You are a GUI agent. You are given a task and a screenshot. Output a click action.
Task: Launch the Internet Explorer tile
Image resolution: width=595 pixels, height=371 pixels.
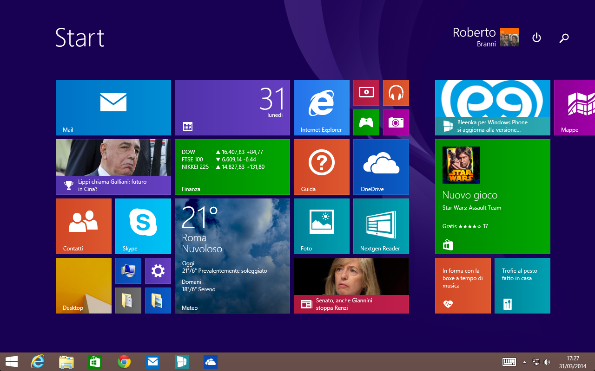(322, 108)
